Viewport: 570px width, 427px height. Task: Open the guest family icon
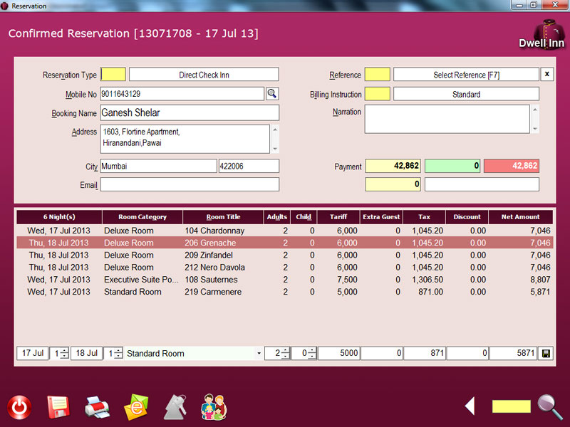[x=212, y=407]
